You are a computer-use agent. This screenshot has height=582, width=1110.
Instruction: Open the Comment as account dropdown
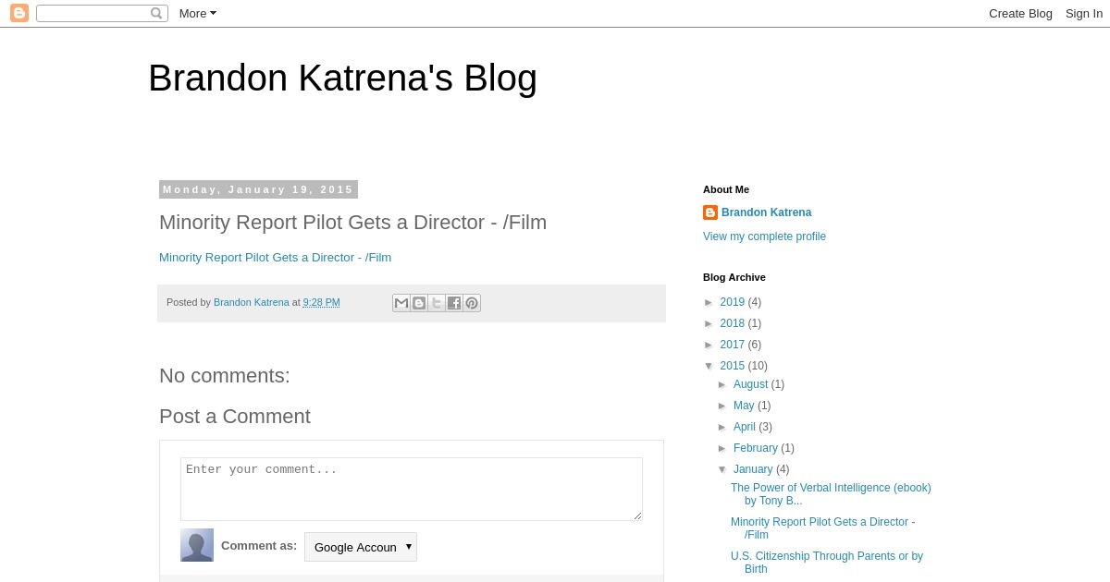(361, 547)
